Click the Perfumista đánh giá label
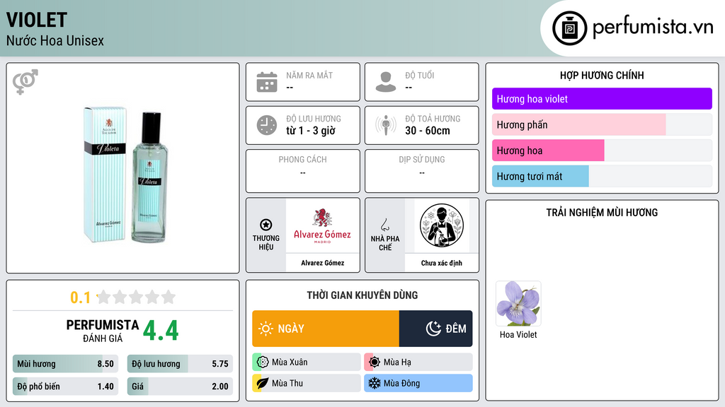 (x=103, y=331)
